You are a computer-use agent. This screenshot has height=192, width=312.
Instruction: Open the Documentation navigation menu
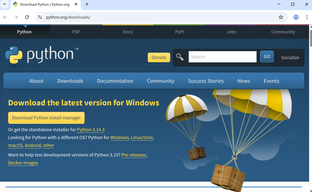click(115, 81)
